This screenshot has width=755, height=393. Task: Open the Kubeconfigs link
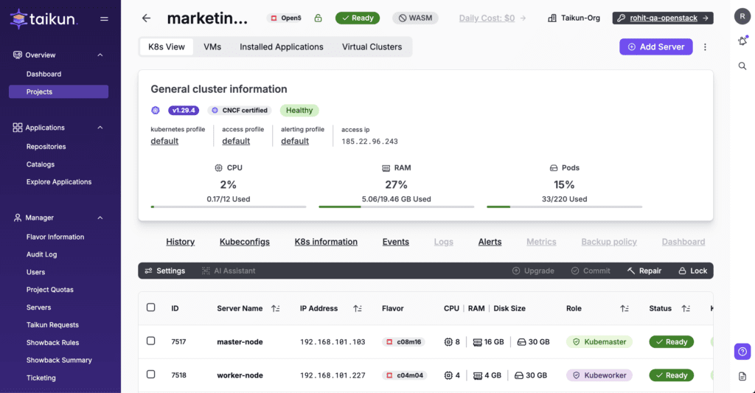pos(244,242)
